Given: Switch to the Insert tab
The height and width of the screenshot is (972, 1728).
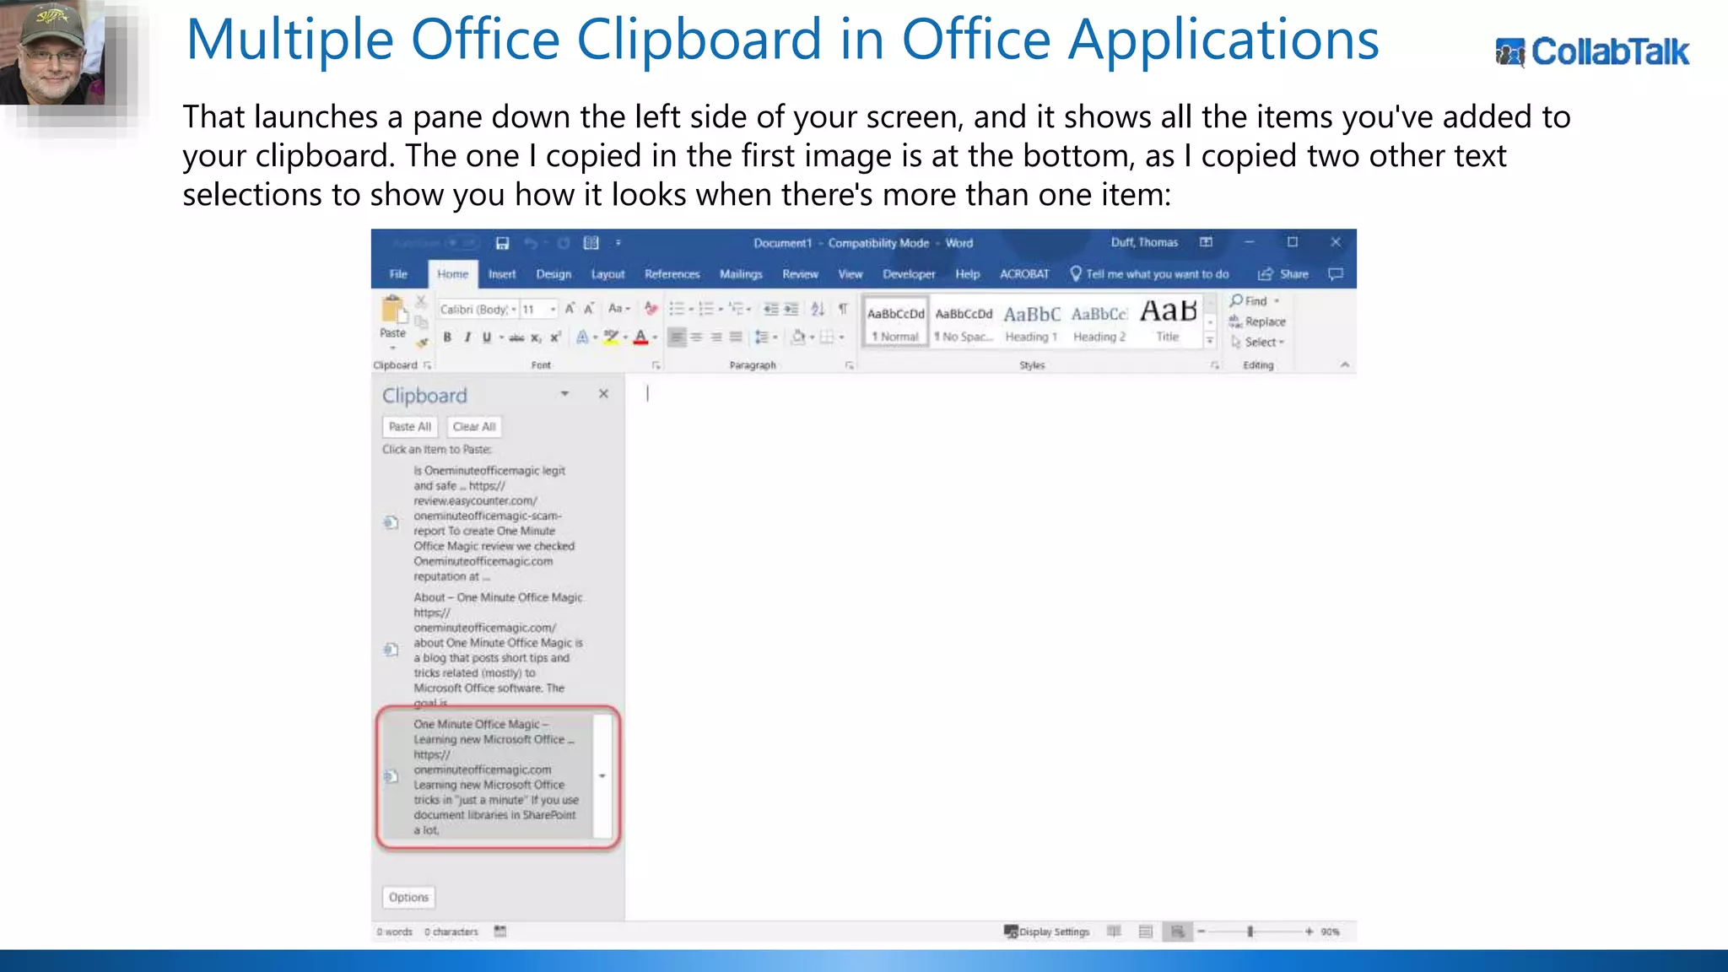Looking at the screenshot, I should pyautogui.click(x=502, y=274).
